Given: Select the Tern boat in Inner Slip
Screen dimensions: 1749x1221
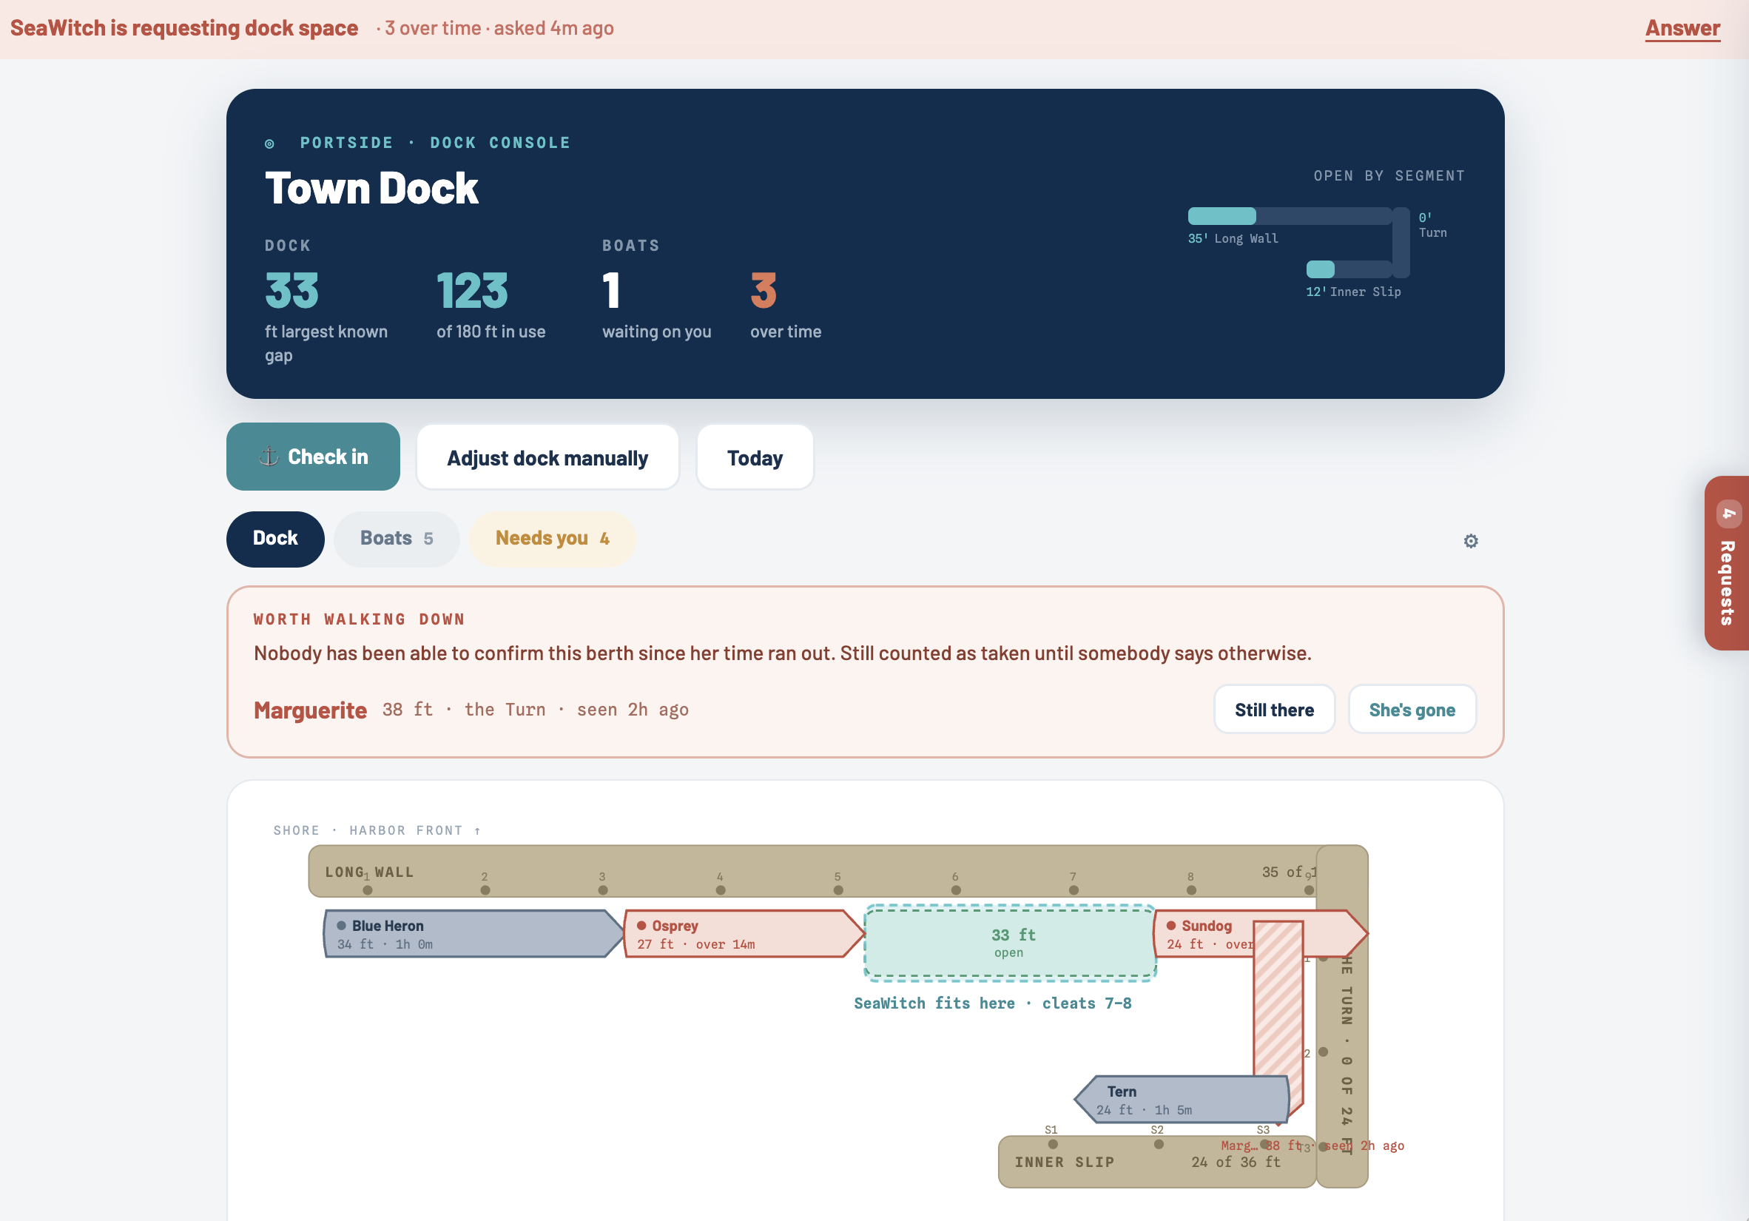Looking at the screenshot, I should pyautogui.click(x=1181, y=1100).
